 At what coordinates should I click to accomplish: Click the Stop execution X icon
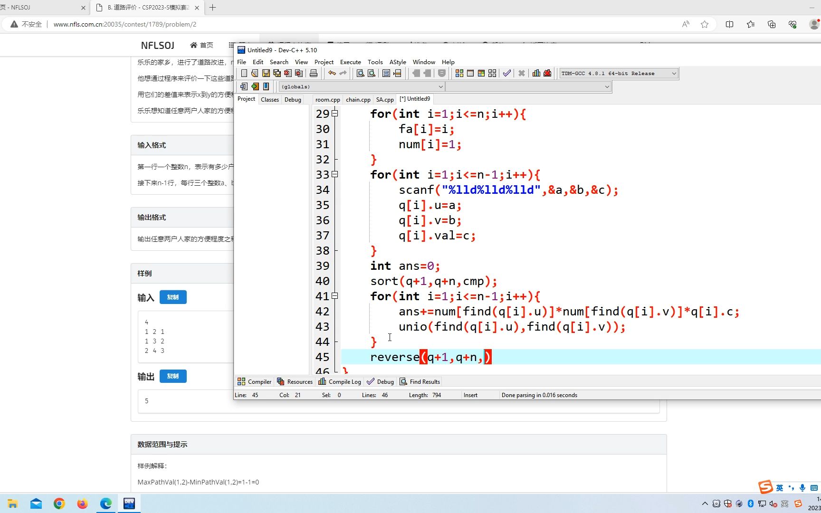tap(522, 73)
